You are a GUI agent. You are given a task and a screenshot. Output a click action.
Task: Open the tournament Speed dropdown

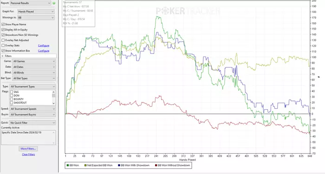pyautogui.click(x=32, y=109)
